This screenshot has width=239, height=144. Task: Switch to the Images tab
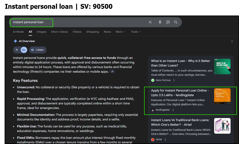tap(42, 32)
